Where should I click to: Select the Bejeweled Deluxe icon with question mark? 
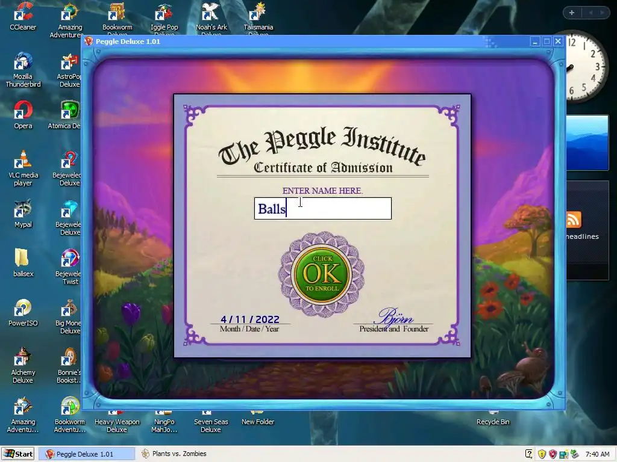[67, 168]
